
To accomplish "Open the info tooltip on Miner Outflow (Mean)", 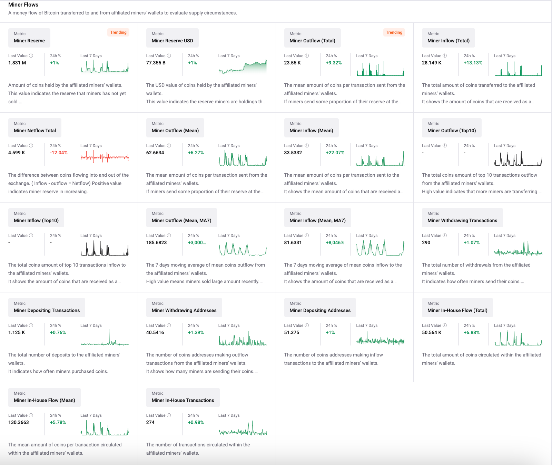I will click(169, 145).
